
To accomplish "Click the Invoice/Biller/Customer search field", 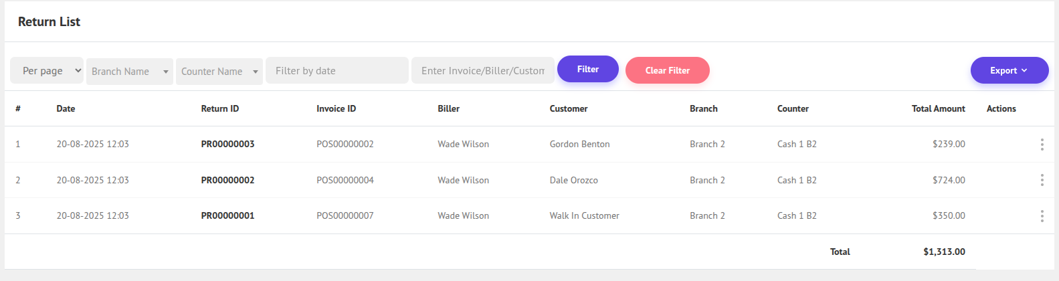I will pos(482,71).
